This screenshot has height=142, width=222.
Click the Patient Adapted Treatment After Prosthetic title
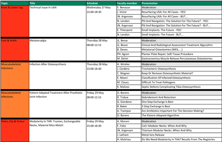point(56,93)
